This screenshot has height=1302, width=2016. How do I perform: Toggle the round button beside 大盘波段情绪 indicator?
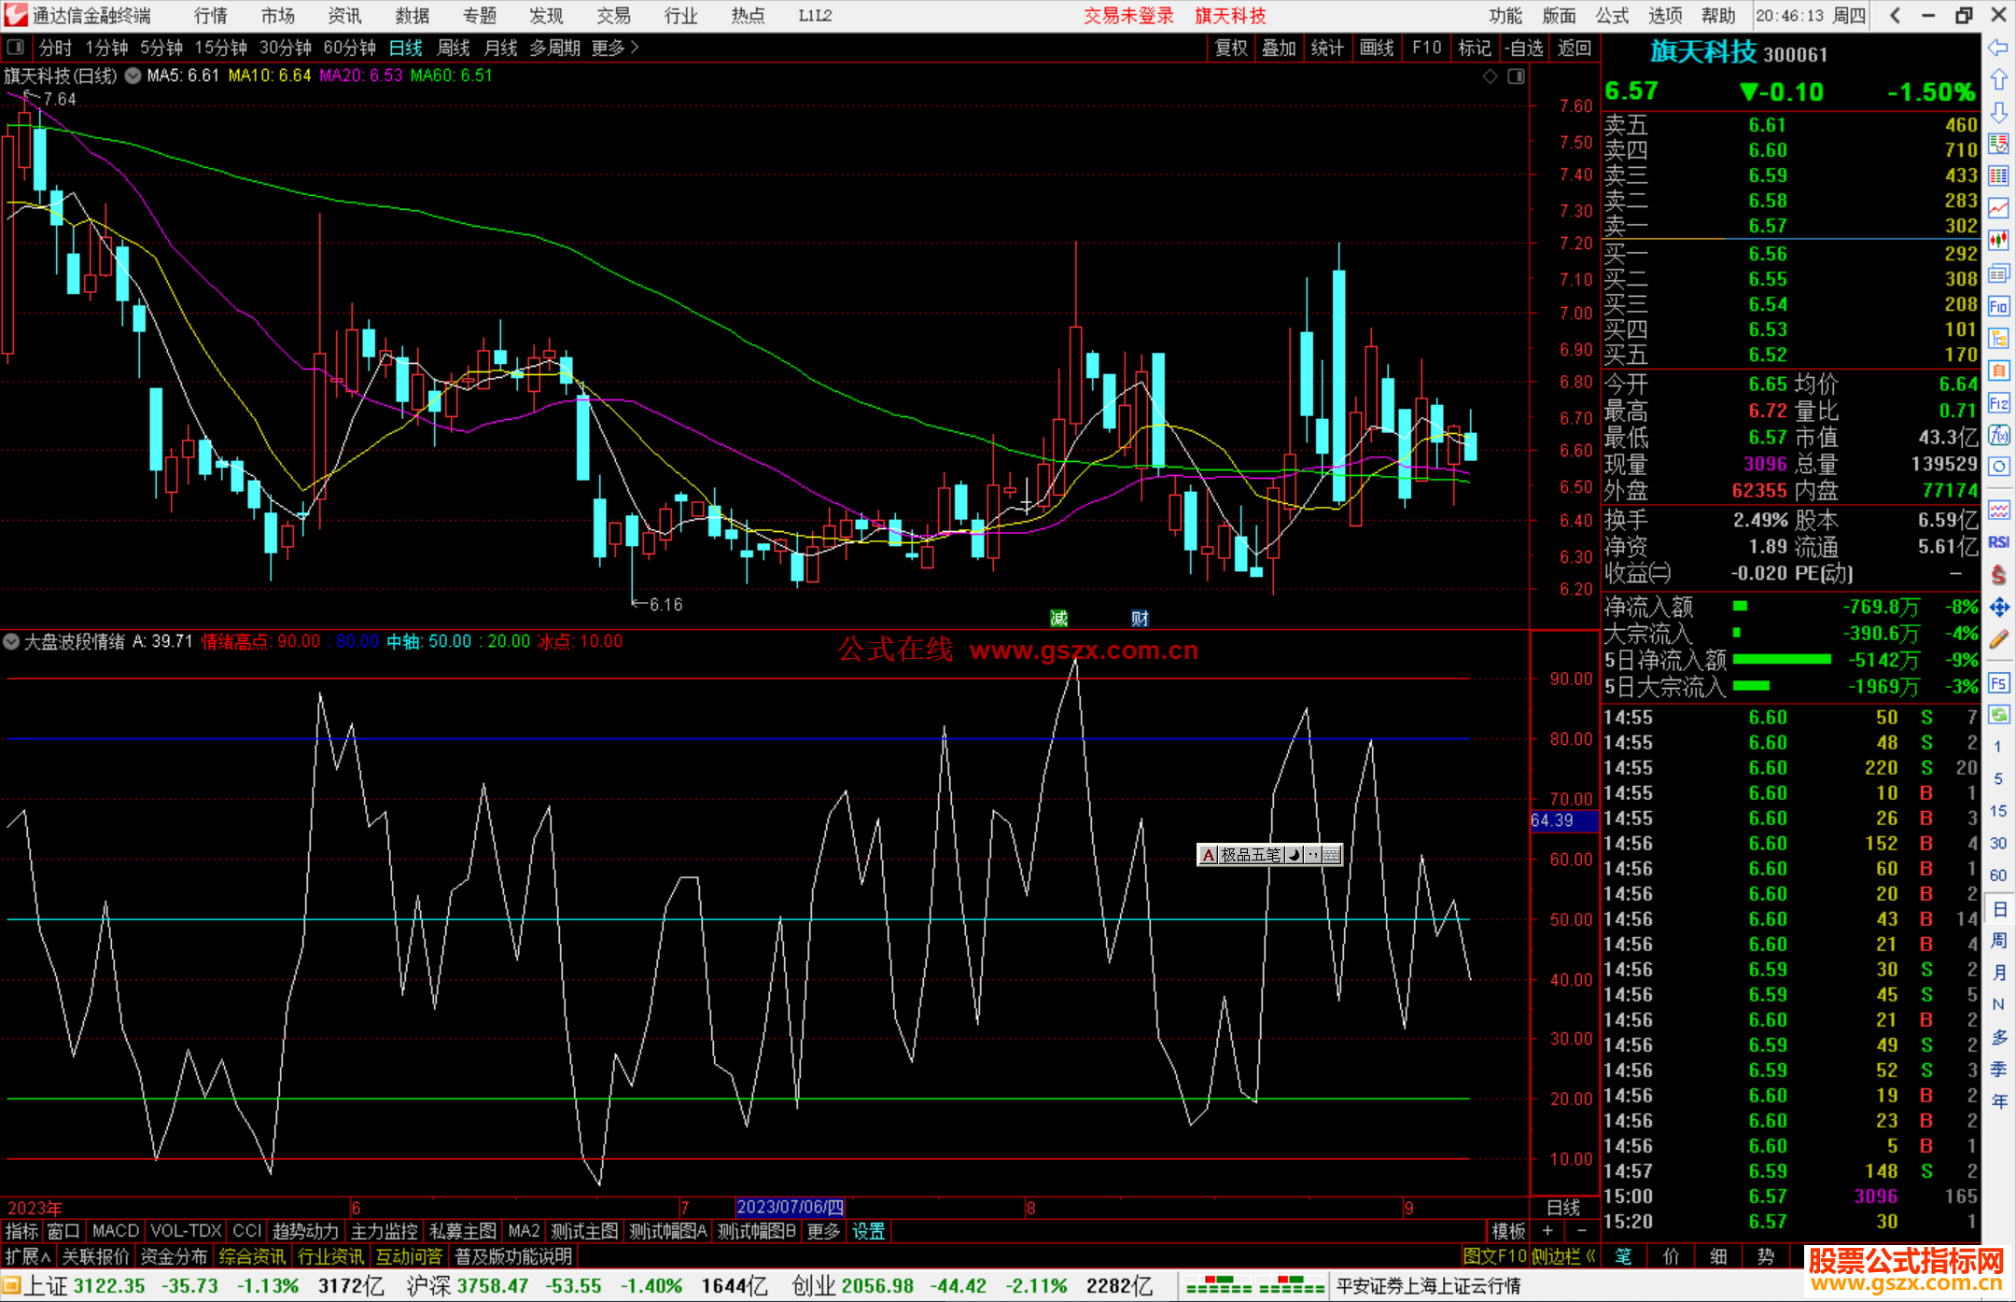[11, 641]
